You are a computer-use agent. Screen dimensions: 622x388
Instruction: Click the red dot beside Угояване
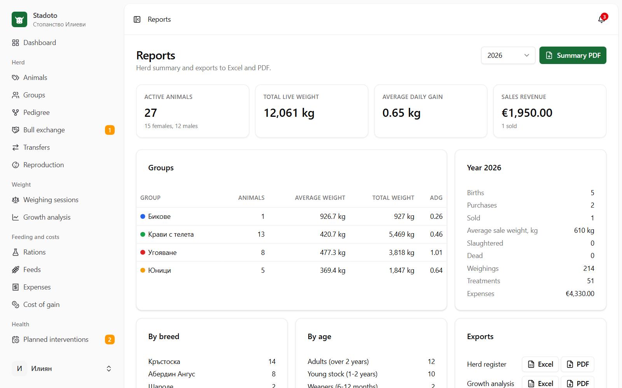(x=143, y=253)
